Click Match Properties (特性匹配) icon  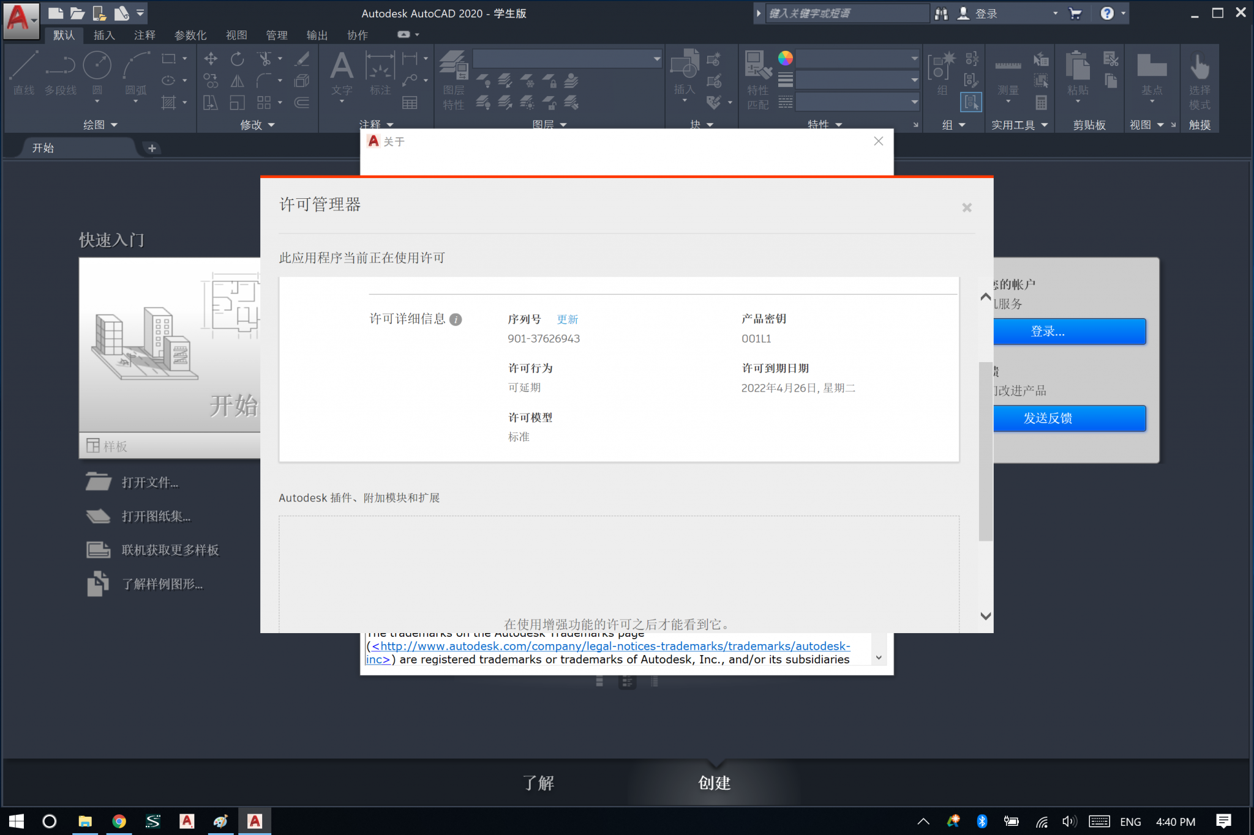(x=758, y=80)
